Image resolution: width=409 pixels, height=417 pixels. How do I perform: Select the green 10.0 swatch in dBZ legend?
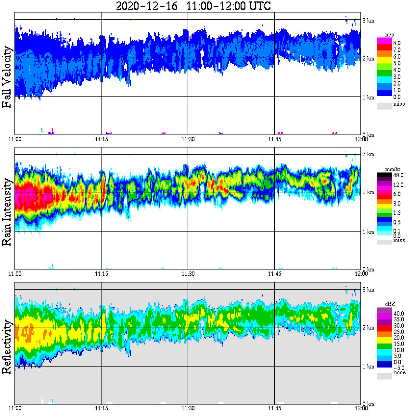pos(385,346)
